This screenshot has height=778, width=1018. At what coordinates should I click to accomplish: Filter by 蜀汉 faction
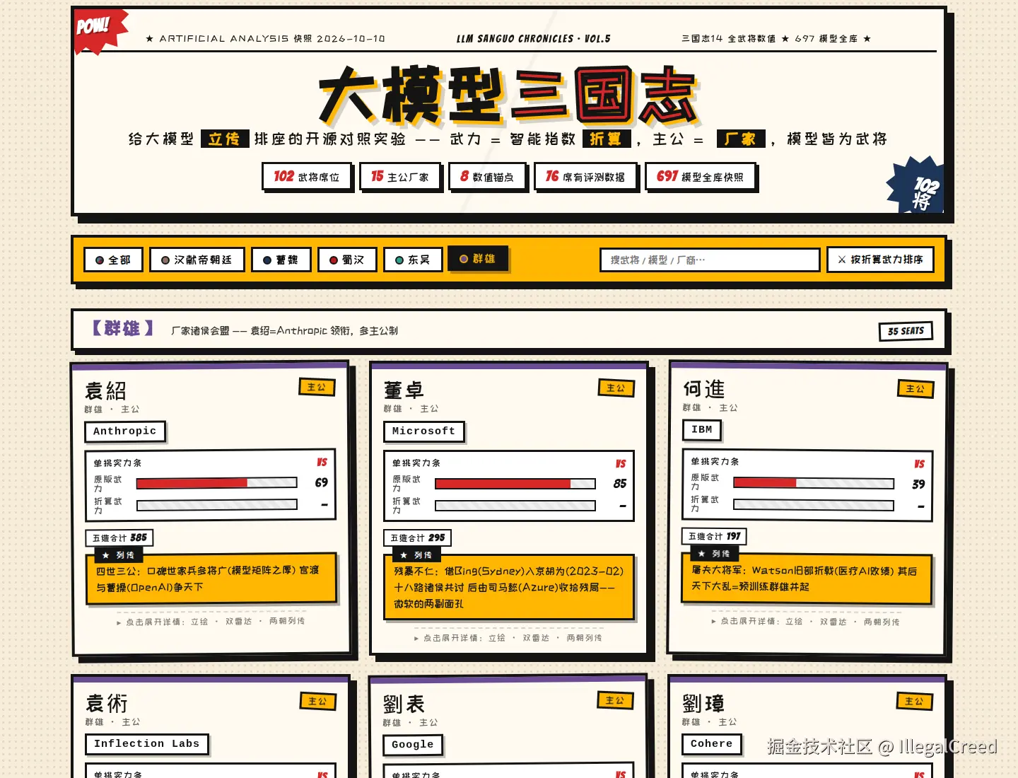[x=347, y=260]
